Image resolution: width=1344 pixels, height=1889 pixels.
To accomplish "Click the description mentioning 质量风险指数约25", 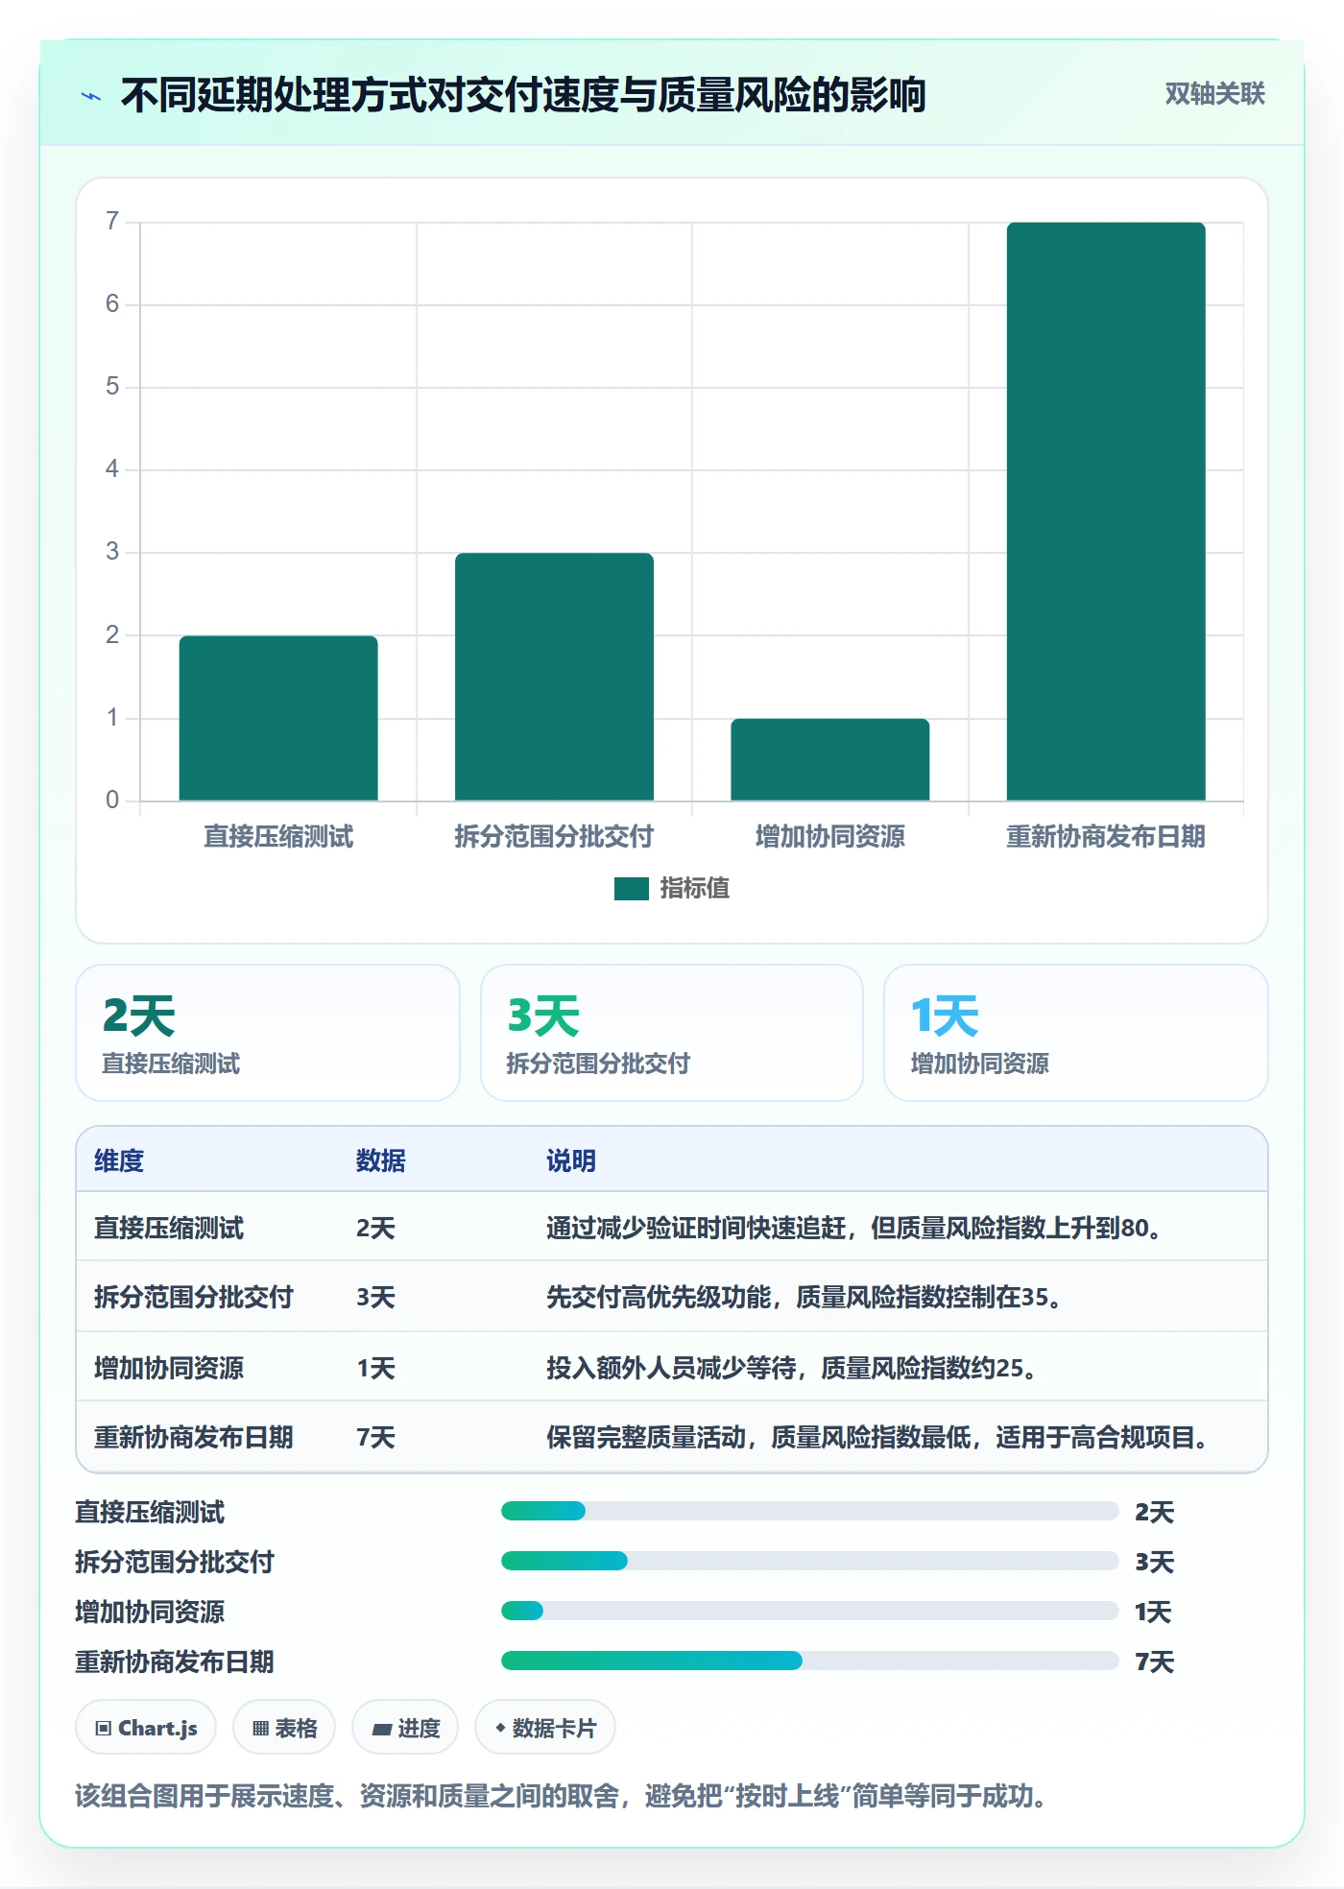I will coord(792,1368).
